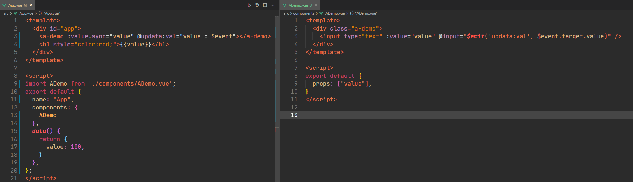Click 'ADemo.vue' file breadcrumb segment
The height and width of the screenshot is (182, 633).
coord(335,13)
